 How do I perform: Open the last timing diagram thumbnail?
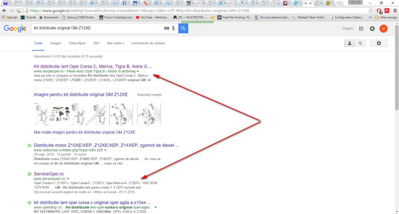149,114
